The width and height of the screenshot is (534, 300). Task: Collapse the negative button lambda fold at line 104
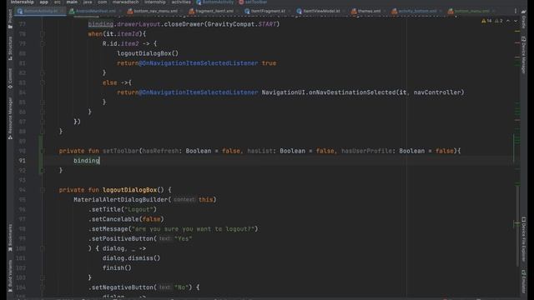pyautogui.click(x=43, y=287)
